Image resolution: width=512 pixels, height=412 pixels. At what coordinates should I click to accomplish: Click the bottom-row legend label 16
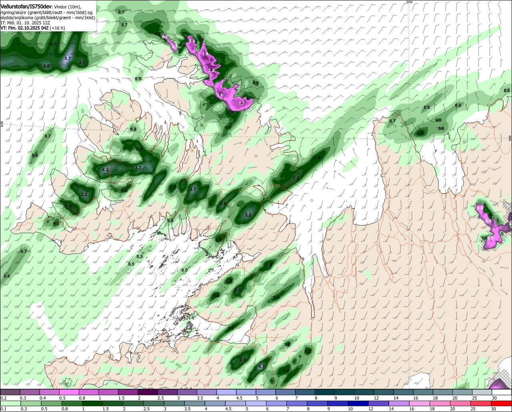[x=412, y=409]
